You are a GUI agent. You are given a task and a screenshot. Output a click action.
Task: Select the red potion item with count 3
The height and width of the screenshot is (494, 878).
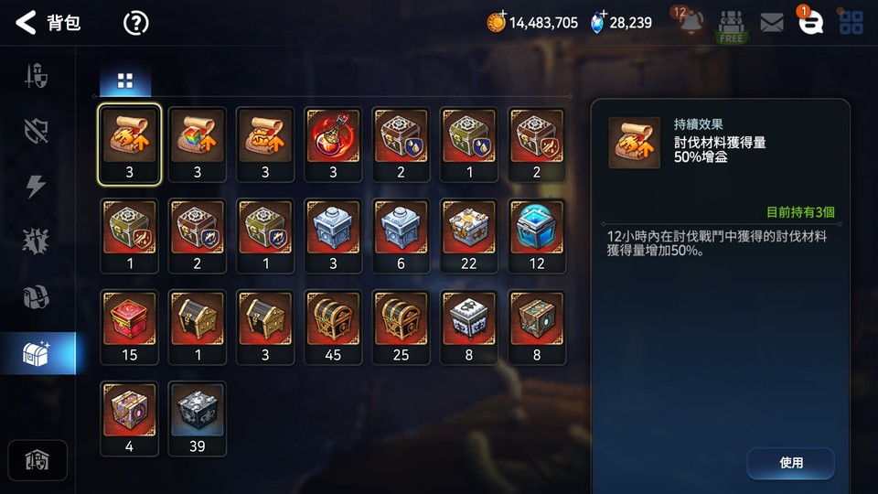pos(333,145)
